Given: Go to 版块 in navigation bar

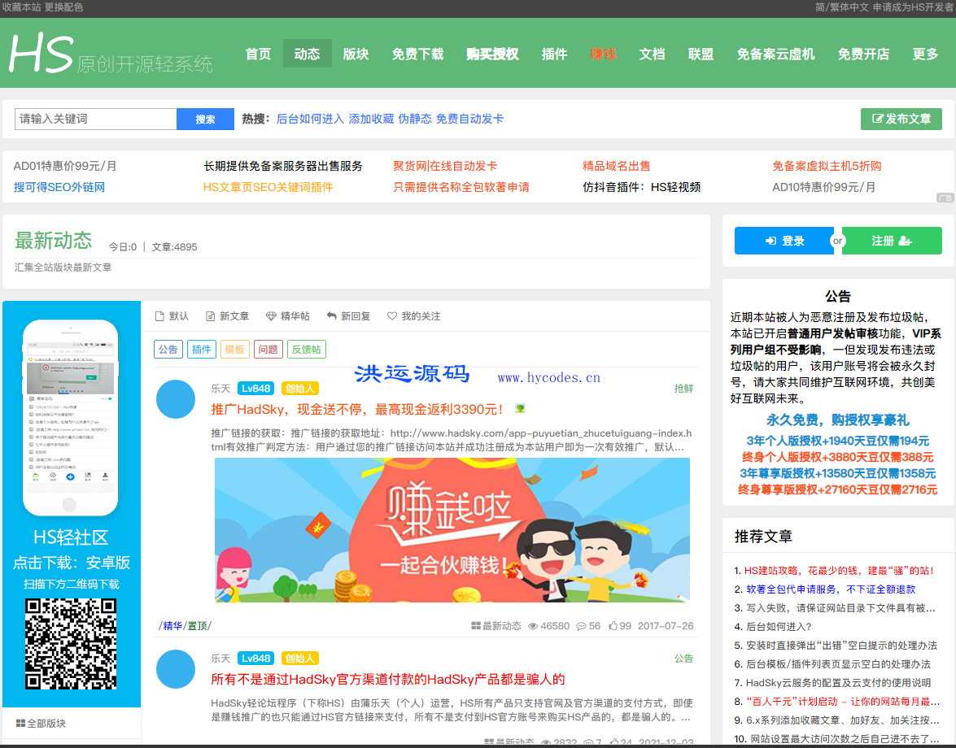Looking at the screenshot, I should pos(356,54).
